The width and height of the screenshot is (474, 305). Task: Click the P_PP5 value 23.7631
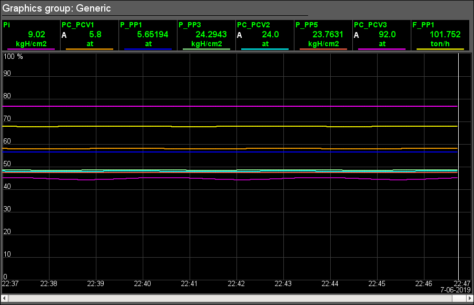(328, 34)
